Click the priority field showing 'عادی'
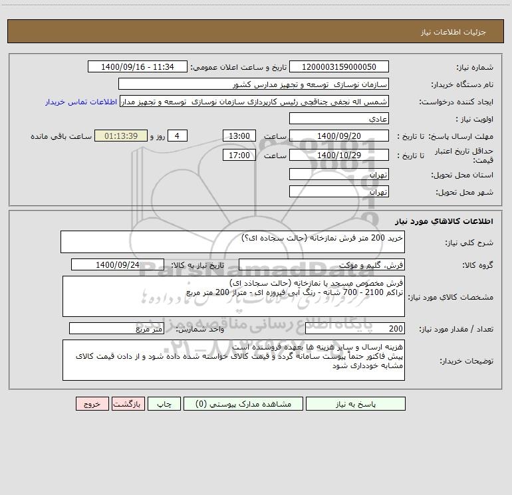The image size is (512, 495). [x=339, y=118]
